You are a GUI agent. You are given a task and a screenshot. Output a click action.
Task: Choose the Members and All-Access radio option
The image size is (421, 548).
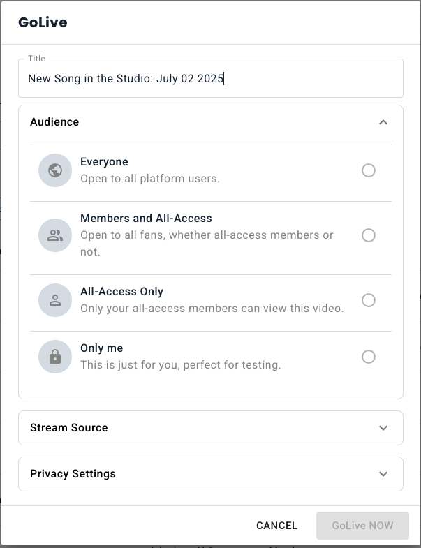(x=369, y=235)
